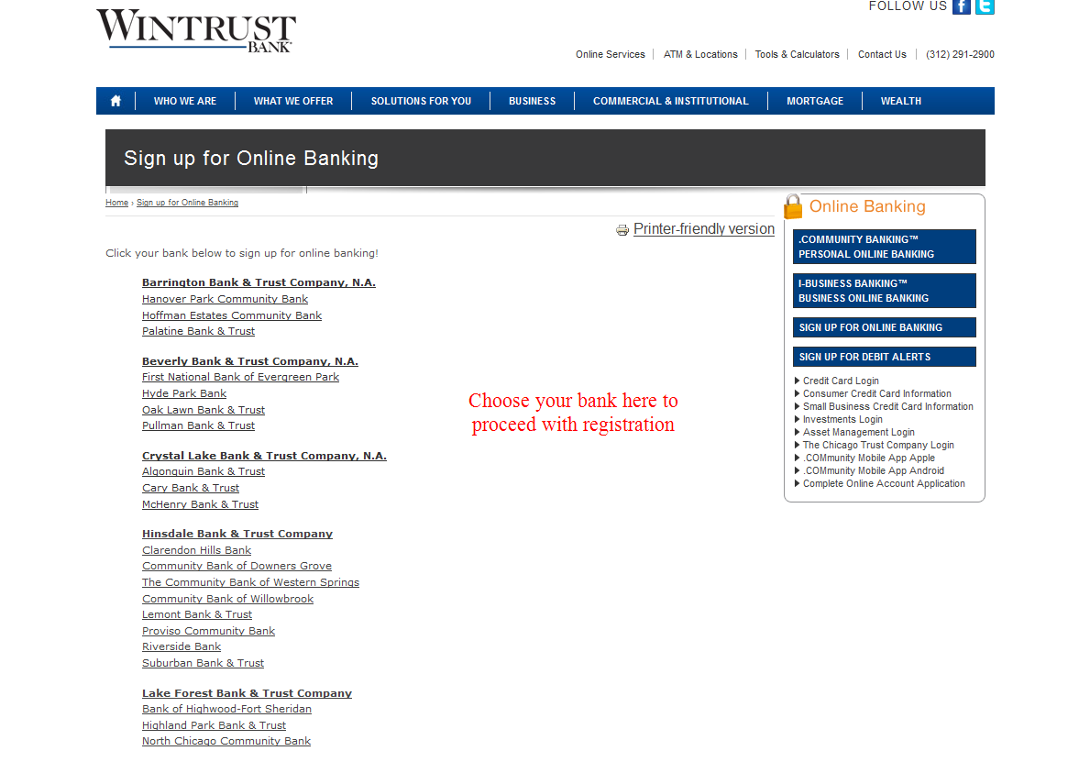The image size is (1079, 762).
Task: Select Crystal Lake Bank & Trust Company, N.A.
Action: 264,456
